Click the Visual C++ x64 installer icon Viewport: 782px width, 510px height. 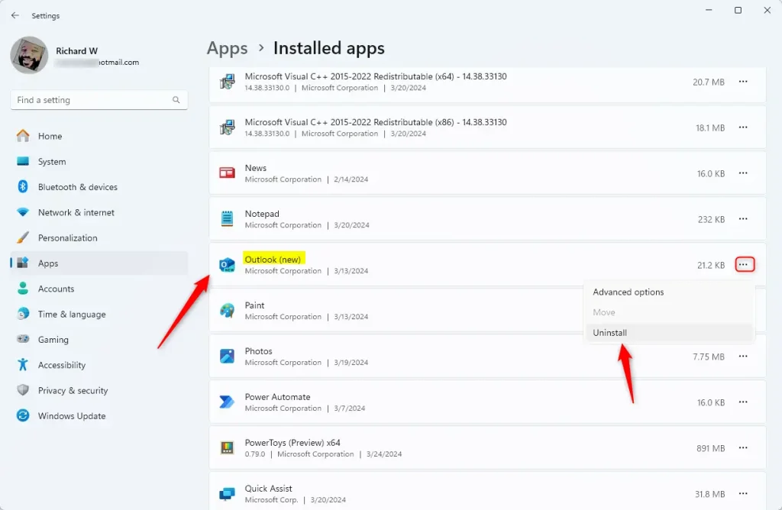pyautogui.click(x=227, y=82)
